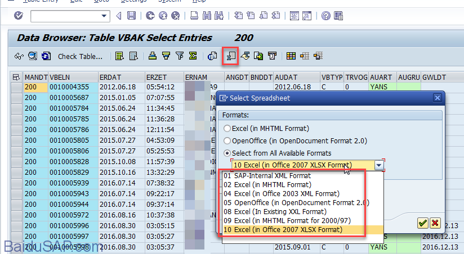Jump to the Last Page icon

[x=275, y=15]
